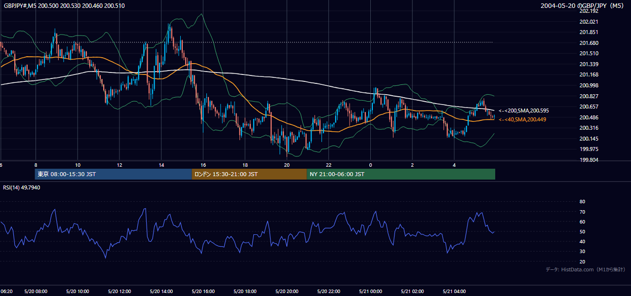Click the 5/21 02:00 time axis label

pos(413,292)
